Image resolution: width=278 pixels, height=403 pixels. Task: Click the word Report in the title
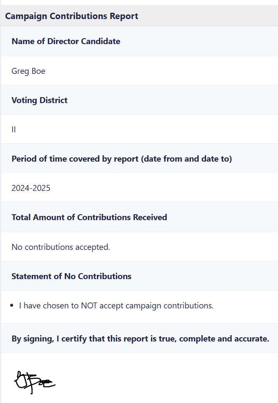(x=124, y=16)
